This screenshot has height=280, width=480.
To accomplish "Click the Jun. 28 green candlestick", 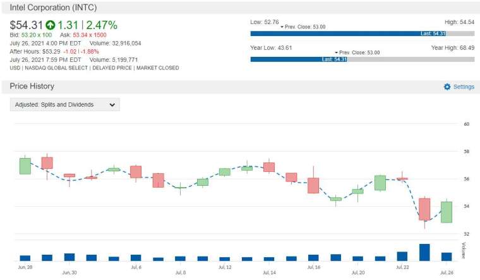I will click(x=25, y=166).
